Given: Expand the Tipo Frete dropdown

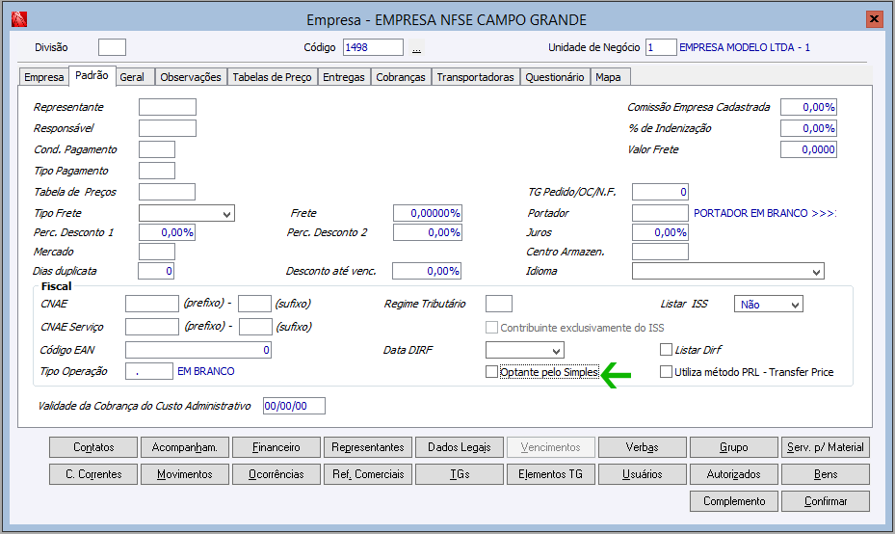Looking at the screenshot, I should click(x=187, y=214).
